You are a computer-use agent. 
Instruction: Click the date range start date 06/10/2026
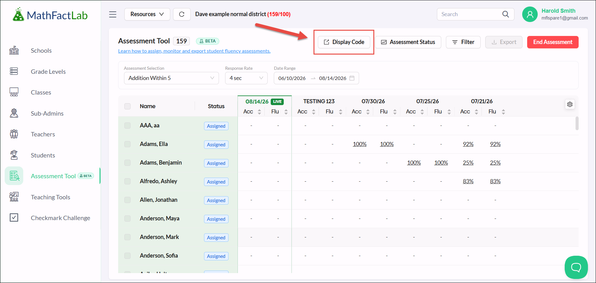tap(292, 78)
